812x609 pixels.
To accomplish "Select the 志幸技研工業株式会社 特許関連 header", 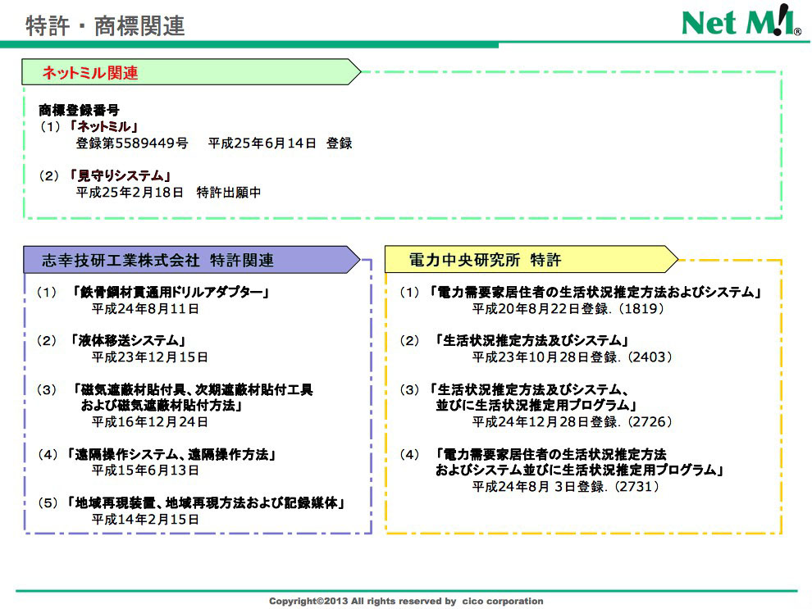I will (192, 260).
